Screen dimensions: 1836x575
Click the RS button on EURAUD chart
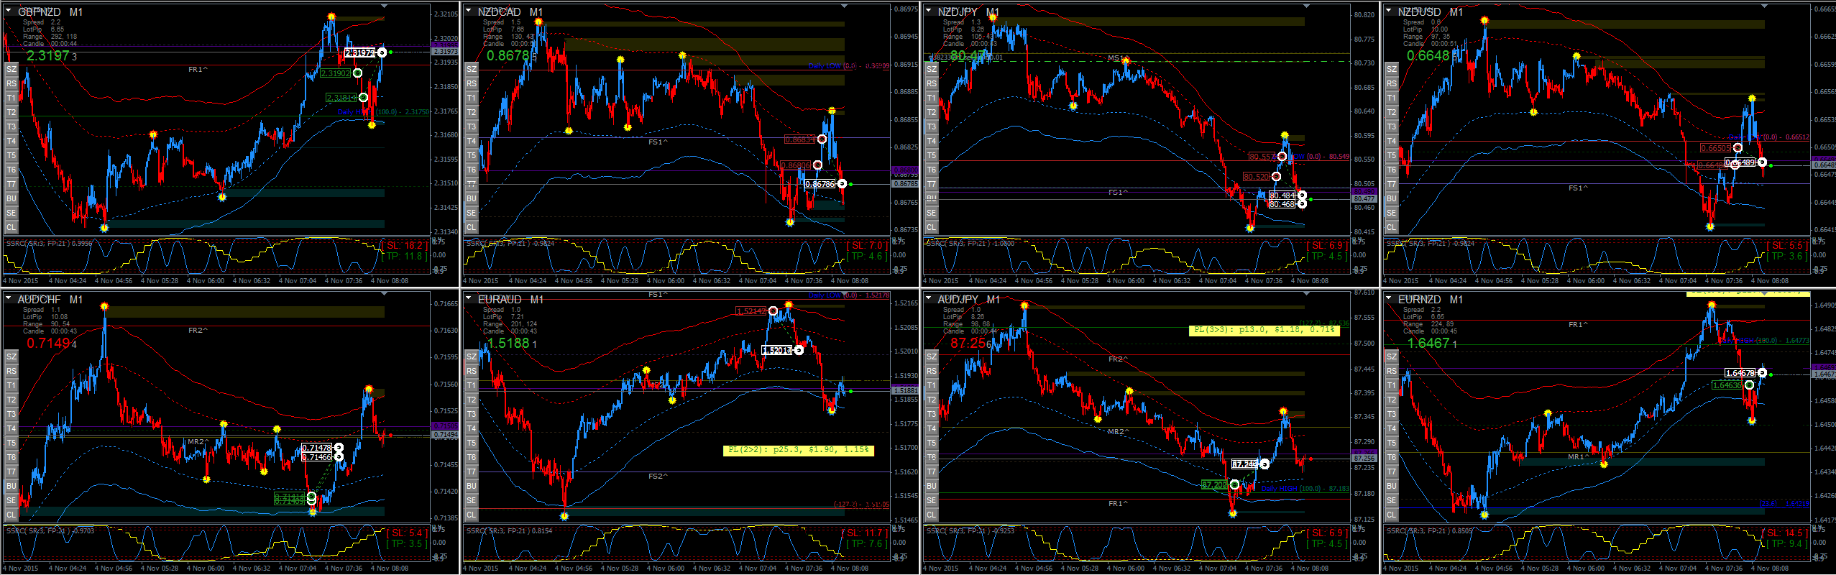[471, 371]
